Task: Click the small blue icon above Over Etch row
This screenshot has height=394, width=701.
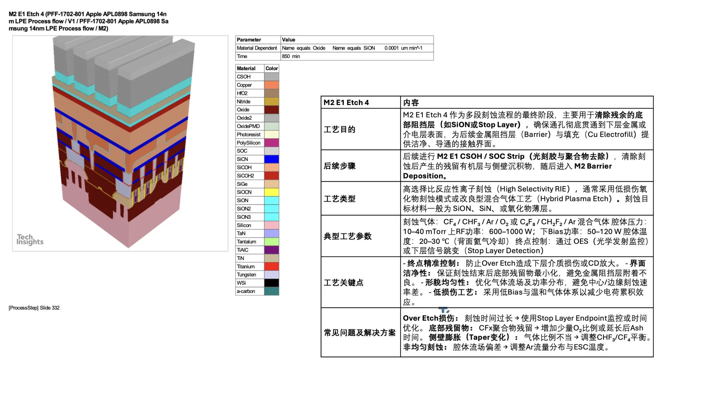Action: click(444, 309)
